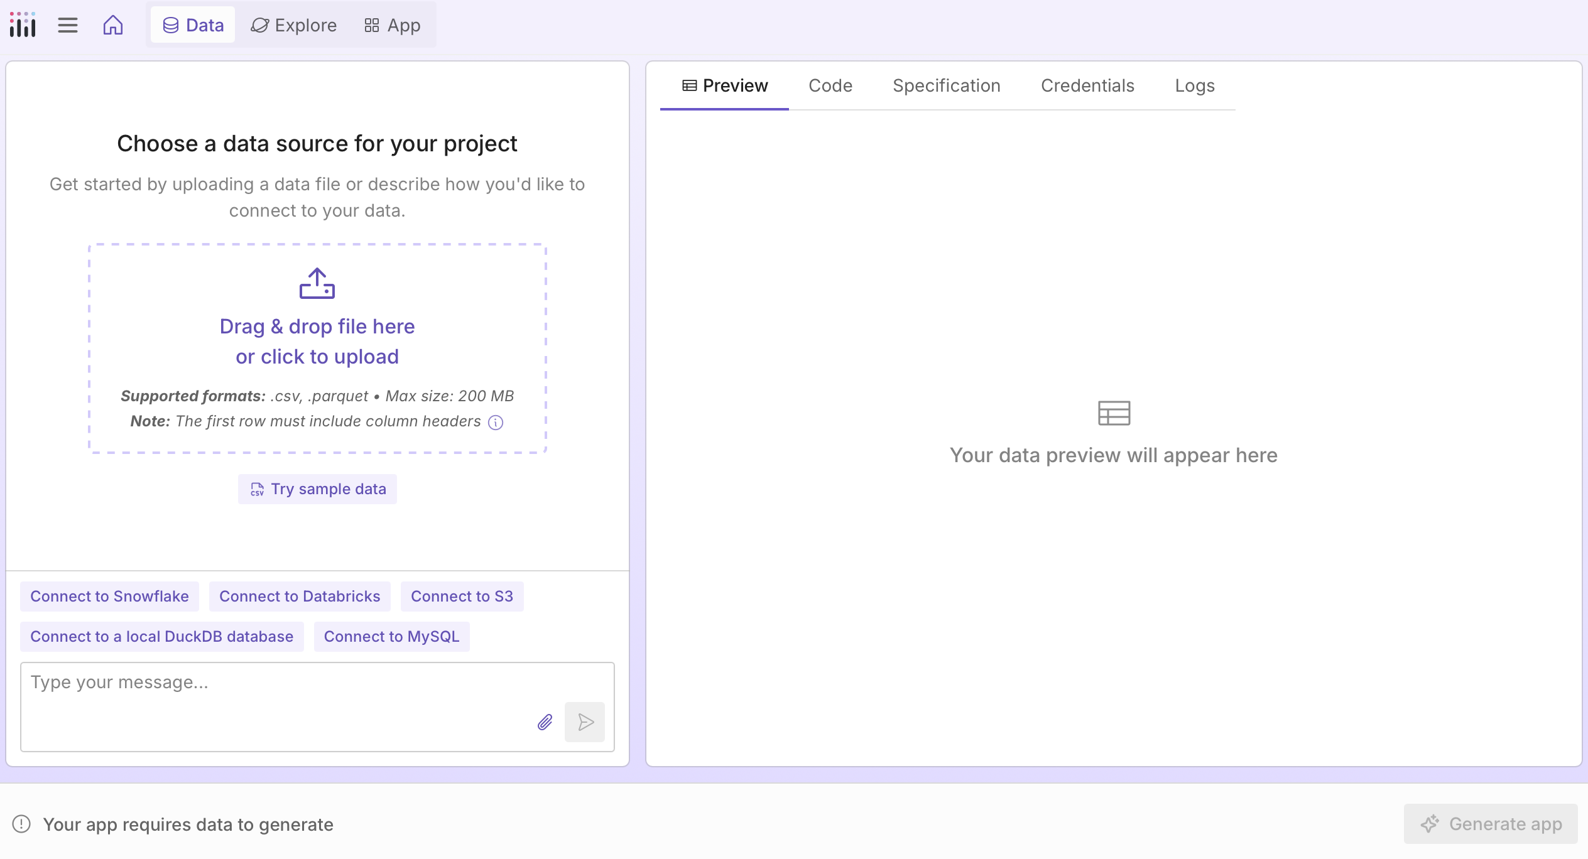Viewport: 1588px width, 859px height.
Task: Switch to the Explore view
Action: click(293, 25)
